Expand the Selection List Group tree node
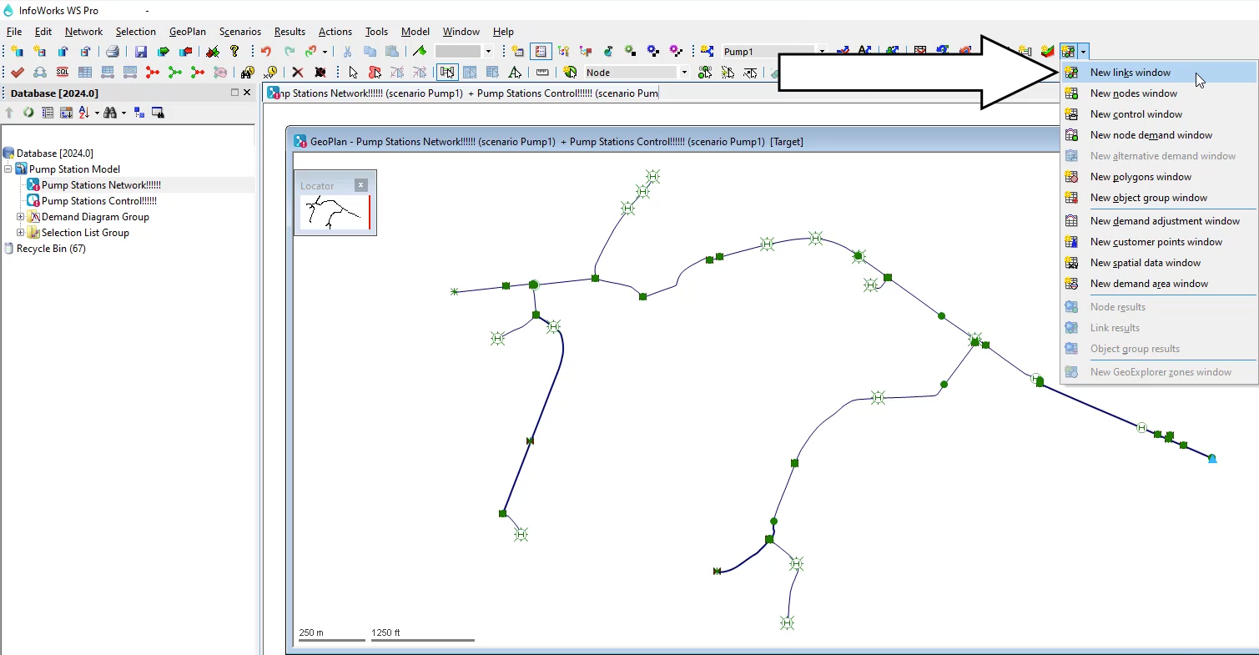The image size is (1259, 655). 21,233
